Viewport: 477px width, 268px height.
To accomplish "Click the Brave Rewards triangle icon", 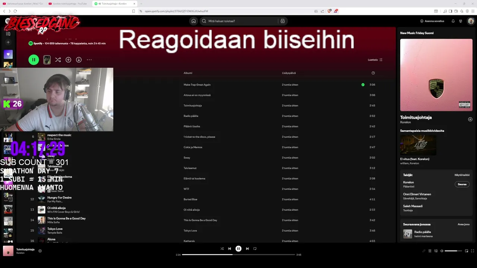I will pyautogui.click(x=336, y=11).
